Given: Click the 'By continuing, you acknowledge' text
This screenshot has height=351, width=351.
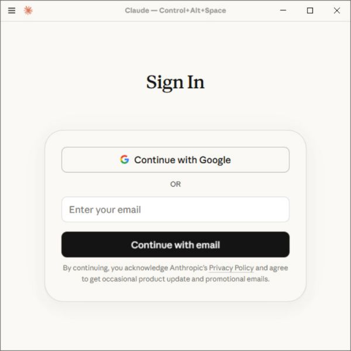Looking at the screenshot, I should (x=115, y=268).
